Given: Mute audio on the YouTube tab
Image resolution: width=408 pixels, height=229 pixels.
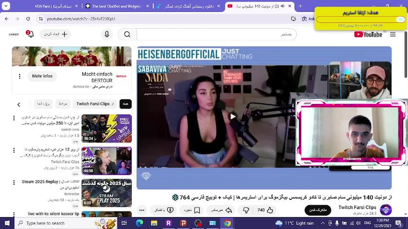Looking at the screenshot, I should click(282, 6).
